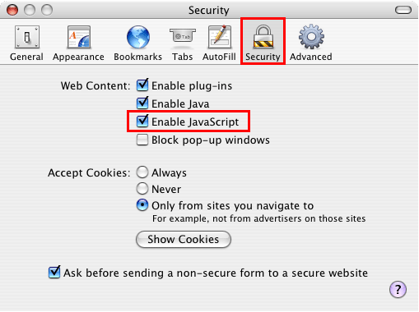The width and height of the screenshot is (419, 312).
Task: Open the AutoFill preferences pane
Action: point(219,43)
